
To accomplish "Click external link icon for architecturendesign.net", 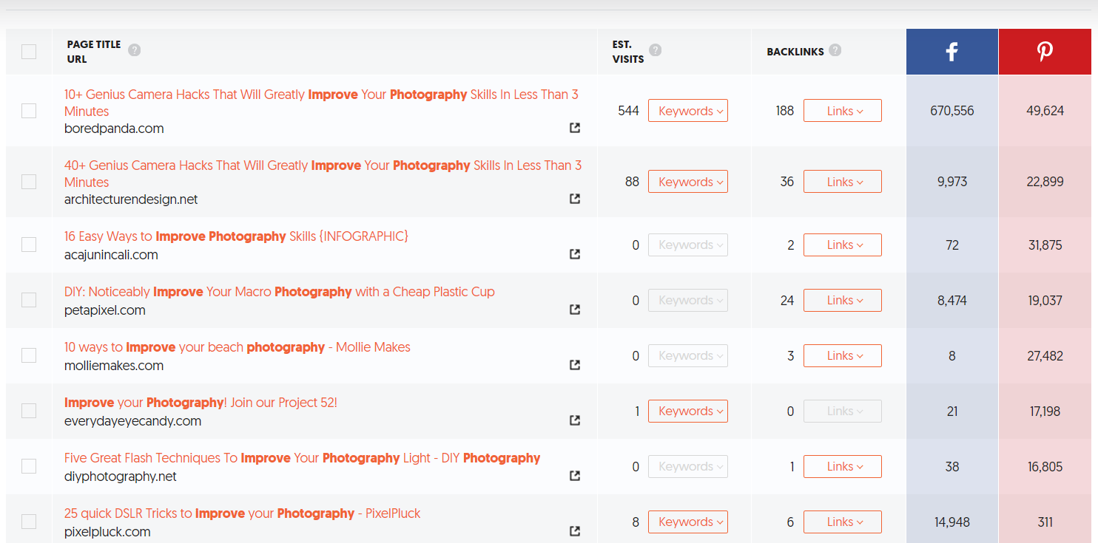I will (575, 199).
